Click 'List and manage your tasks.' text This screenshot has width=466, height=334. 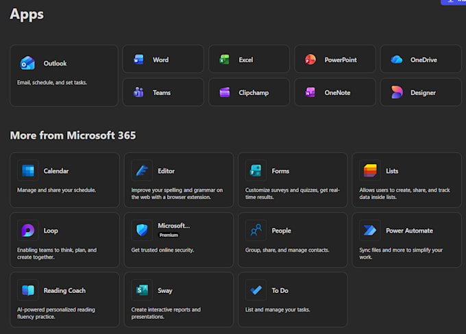278,309
